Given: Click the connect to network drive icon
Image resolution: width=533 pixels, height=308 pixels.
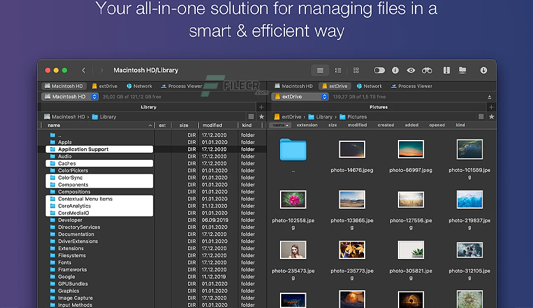Looking at the screenshot, I should click(x=463, y=70).
